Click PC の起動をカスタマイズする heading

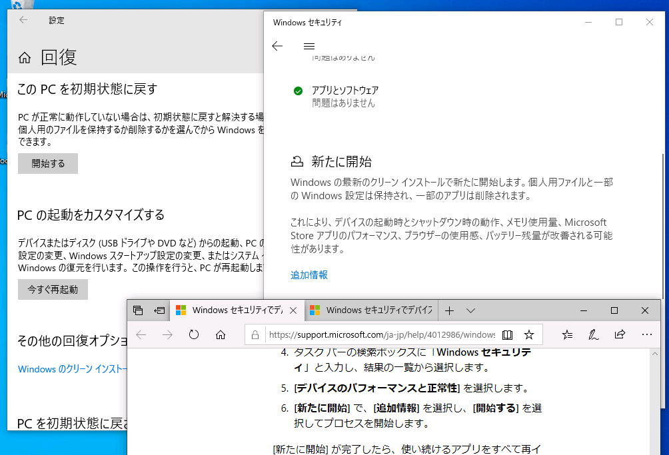tap(91, 215)
